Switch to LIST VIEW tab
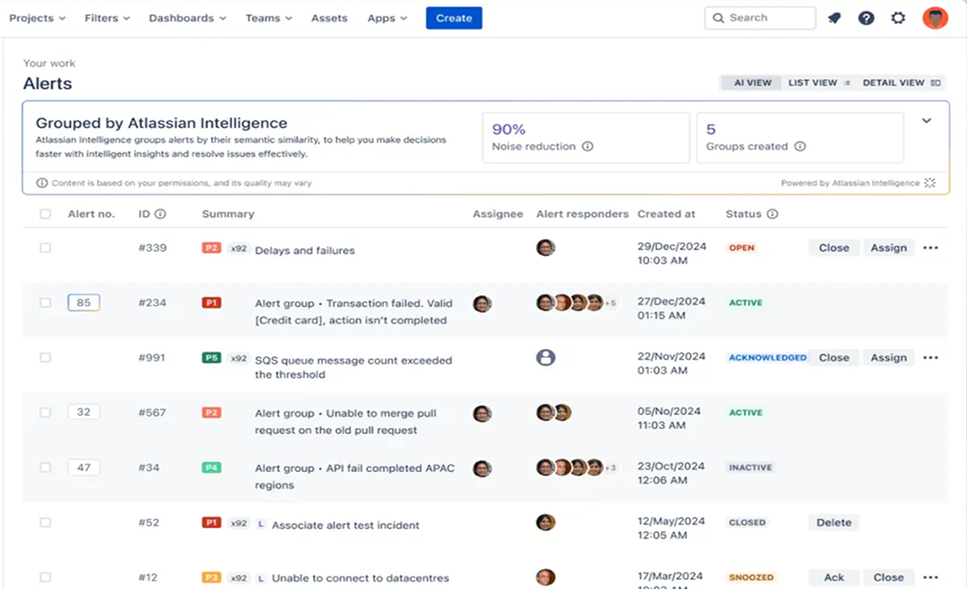 coord(819,83)
